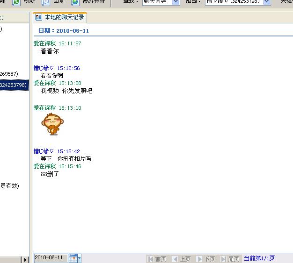Expand the search type (聊天内容) dropdown
Viewport: 293px width, 263px height.
[x=176, y=2]
